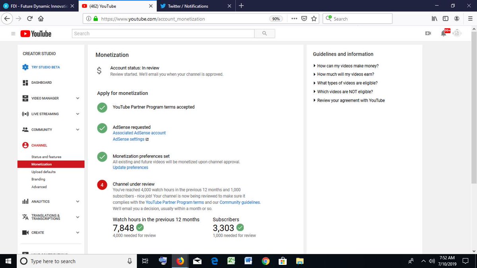
Task: Open the Firefox library icon
Action: (x=434, y=19)
